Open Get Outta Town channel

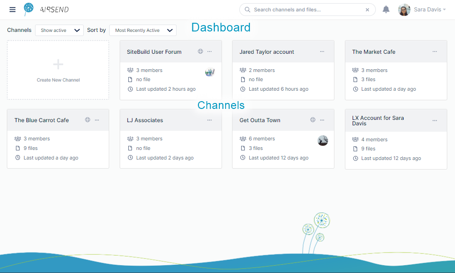260,120
